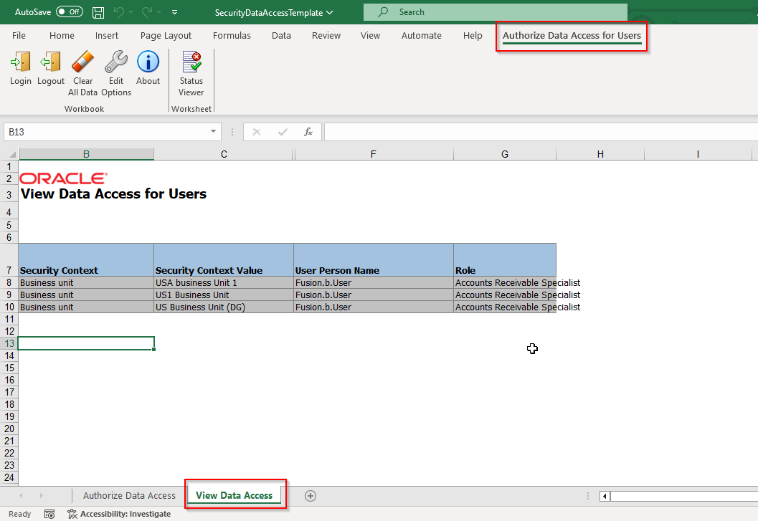758x521 pixels.
Task: Open the Undo history dropdown arrow
Action: click(131, 12)
